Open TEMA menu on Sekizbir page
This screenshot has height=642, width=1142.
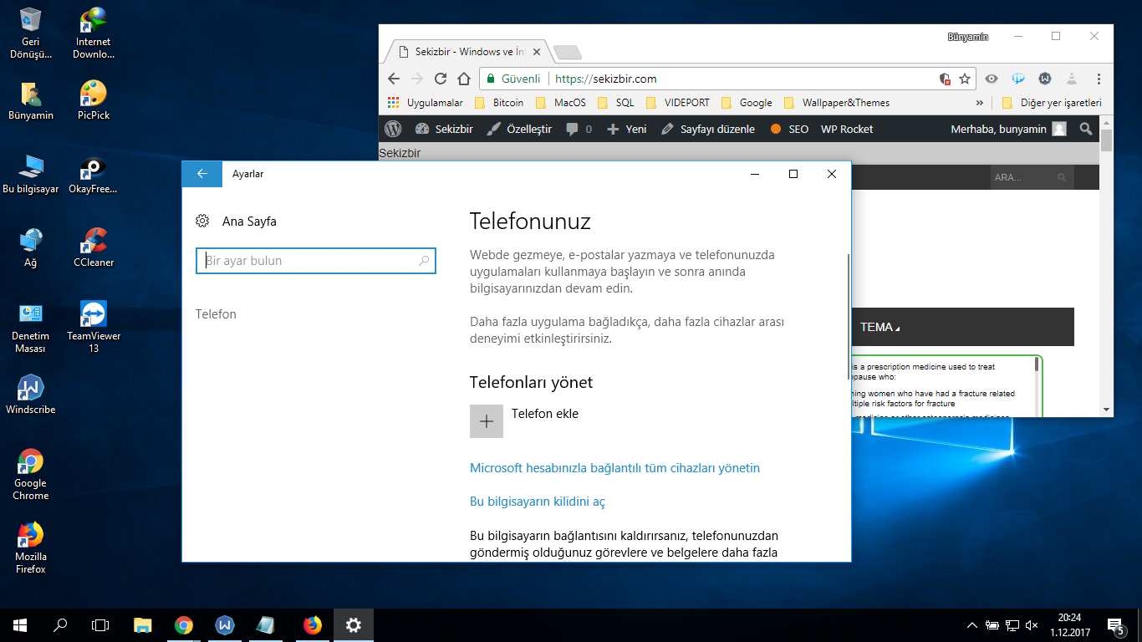pos(880,327)
